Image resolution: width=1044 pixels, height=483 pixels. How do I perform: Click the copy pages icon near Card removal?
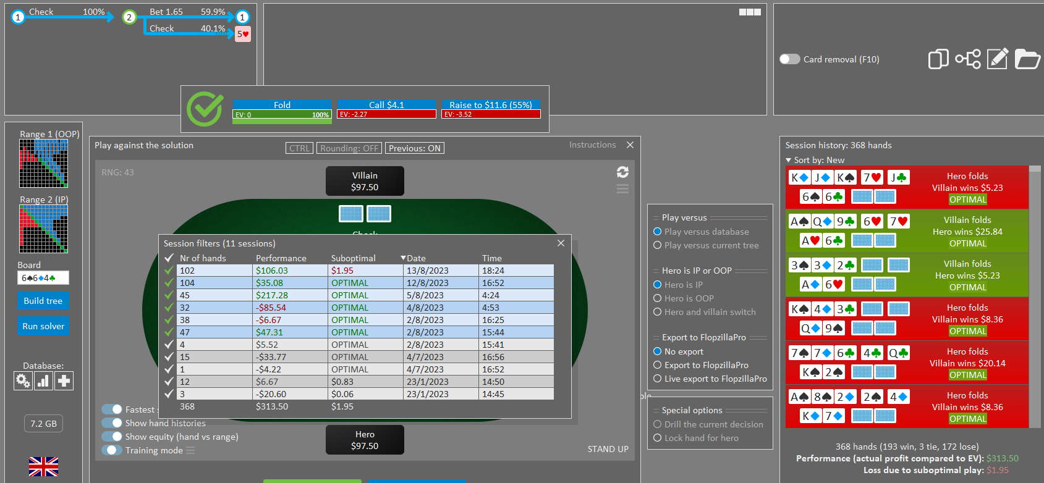[x=938, y=59]
